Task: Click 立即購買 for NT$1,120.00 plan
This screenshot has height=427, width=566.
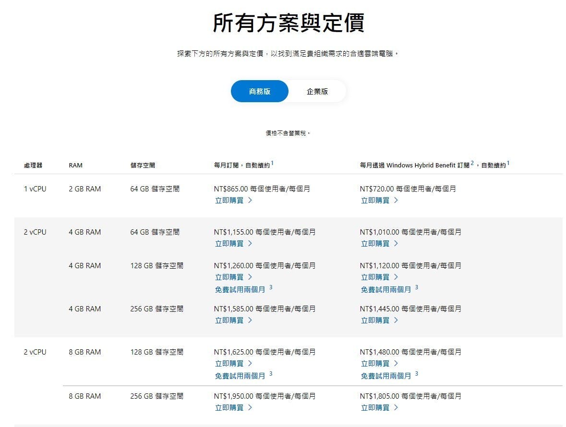Action: point(379,277)
